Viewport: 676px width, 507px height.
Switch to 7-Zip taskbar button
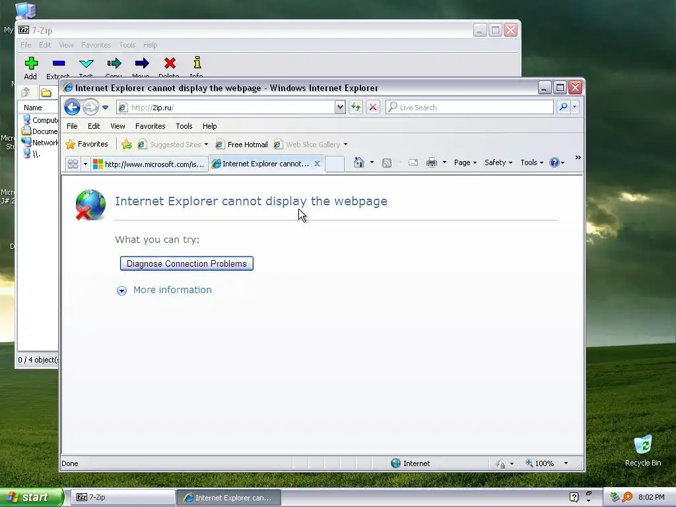pos(122,498)
